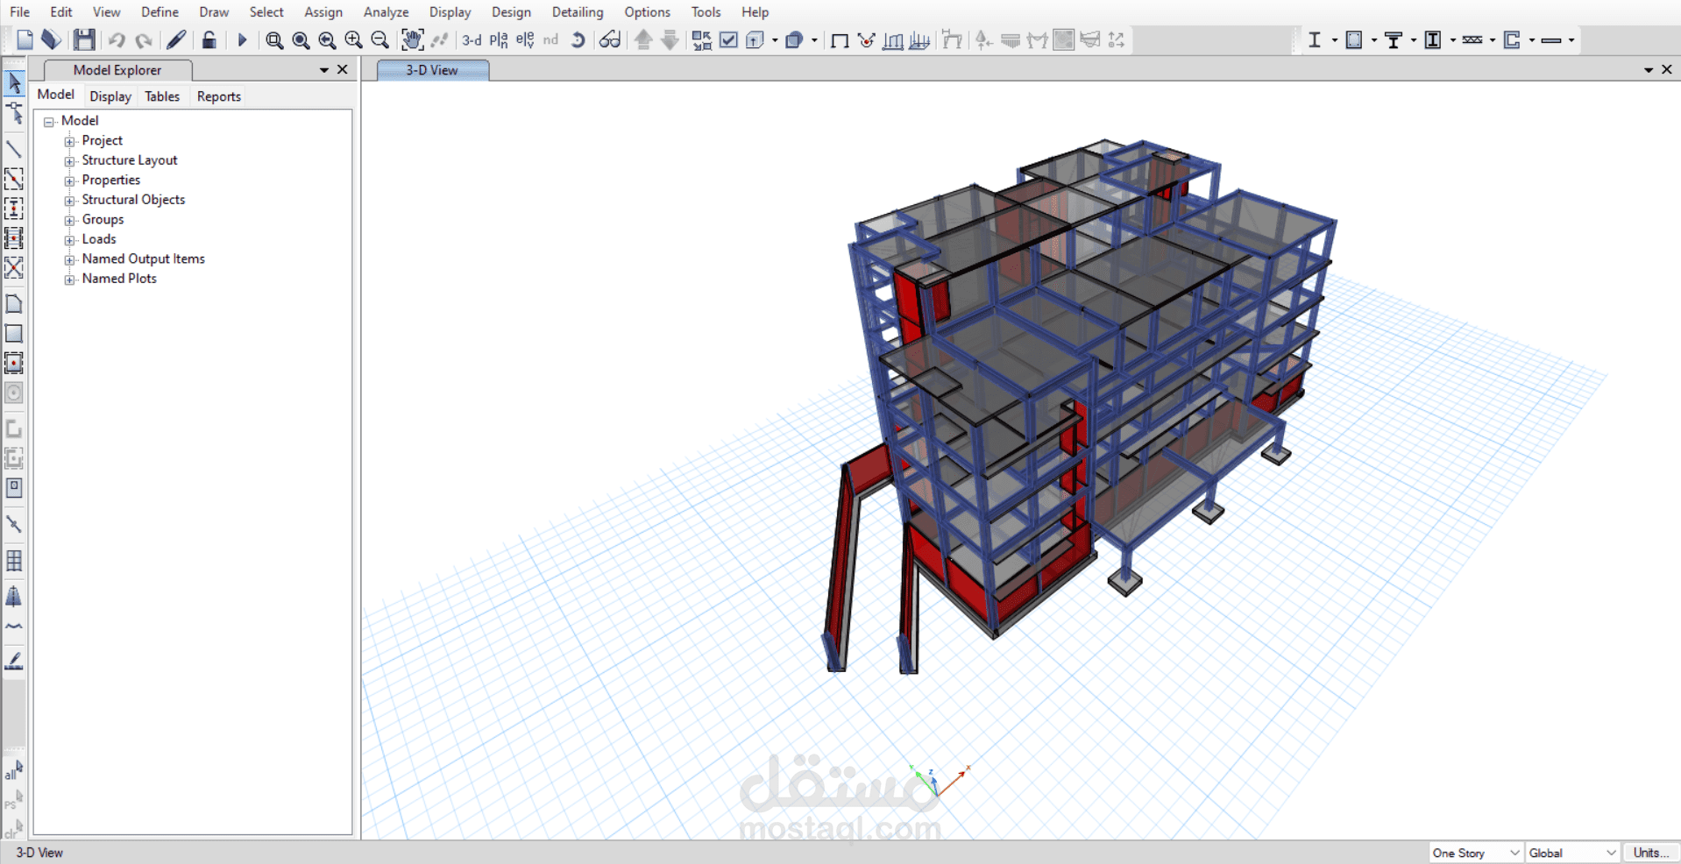The height and width of the screenshot is (864, 1681).
Task: Switch to the Tables tab in Model Explorer
Action: pos(162,96)
